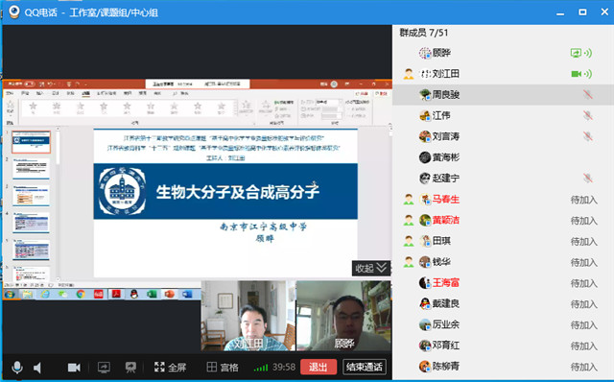Click the QQ penguin icon in the shared taskbar
The height and width of the screenshot is (382, 614).
click(x=134, y=294)
